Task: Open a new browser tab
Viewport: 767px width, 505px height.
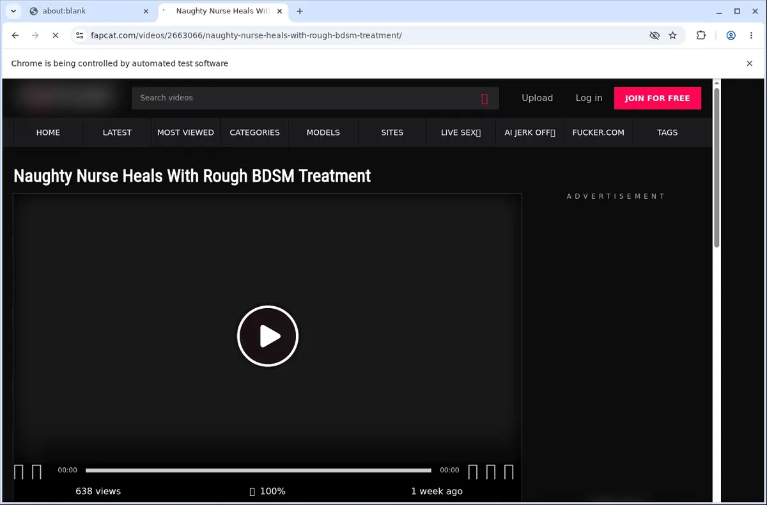Action: point(300,11)
